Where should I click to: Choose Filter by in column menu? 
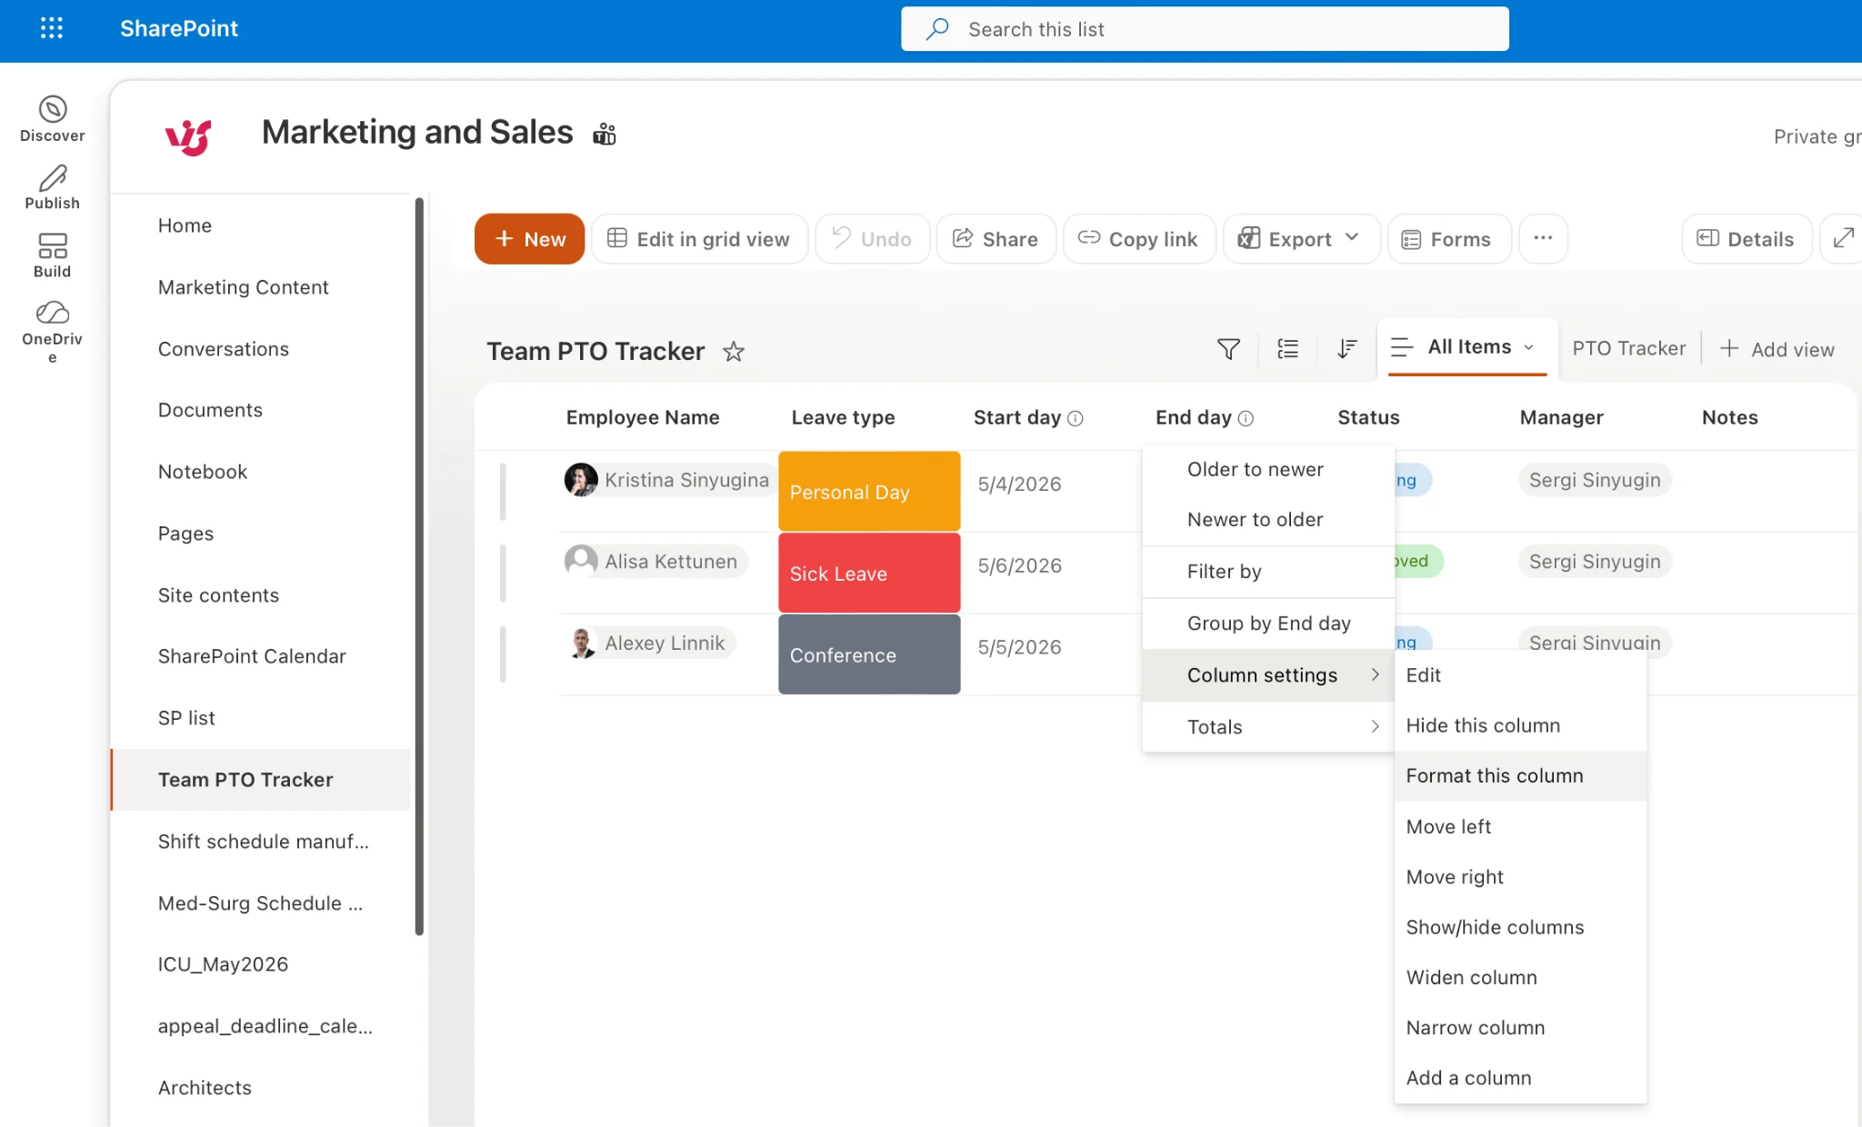point(1268,572)
